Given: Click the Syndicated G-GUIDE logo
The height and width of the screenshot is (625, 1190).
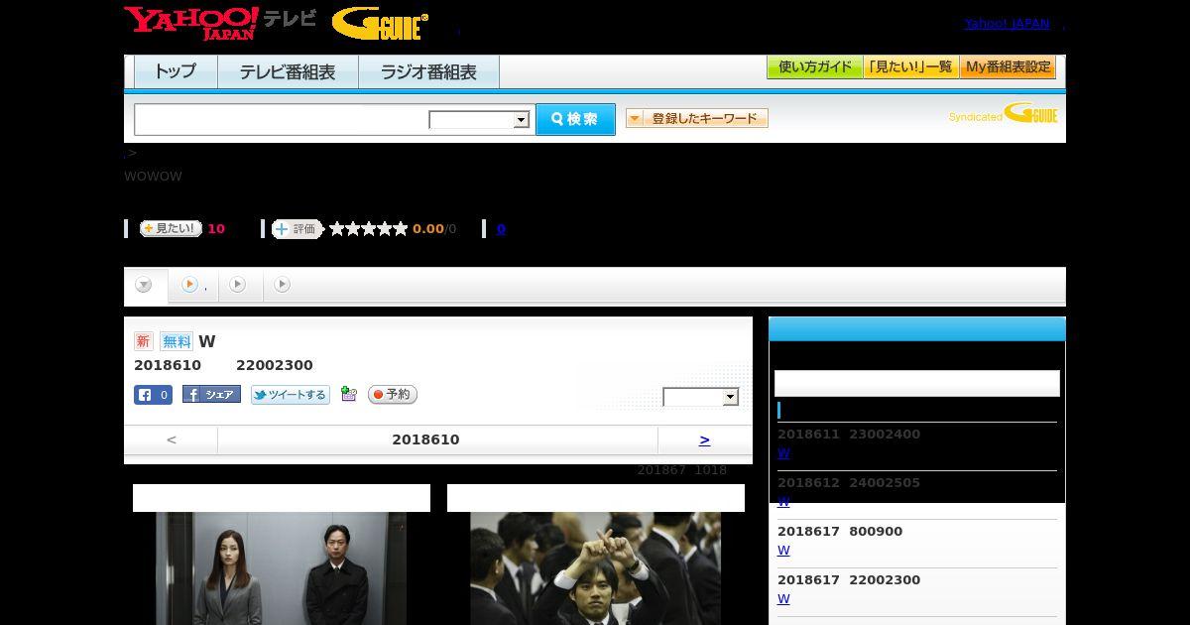Looking at the screenshot, I should (x=1003, y=113).
